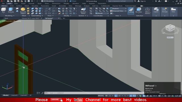
Task: Switch to the Annotate ribbon tab
Action: [62, 6]
